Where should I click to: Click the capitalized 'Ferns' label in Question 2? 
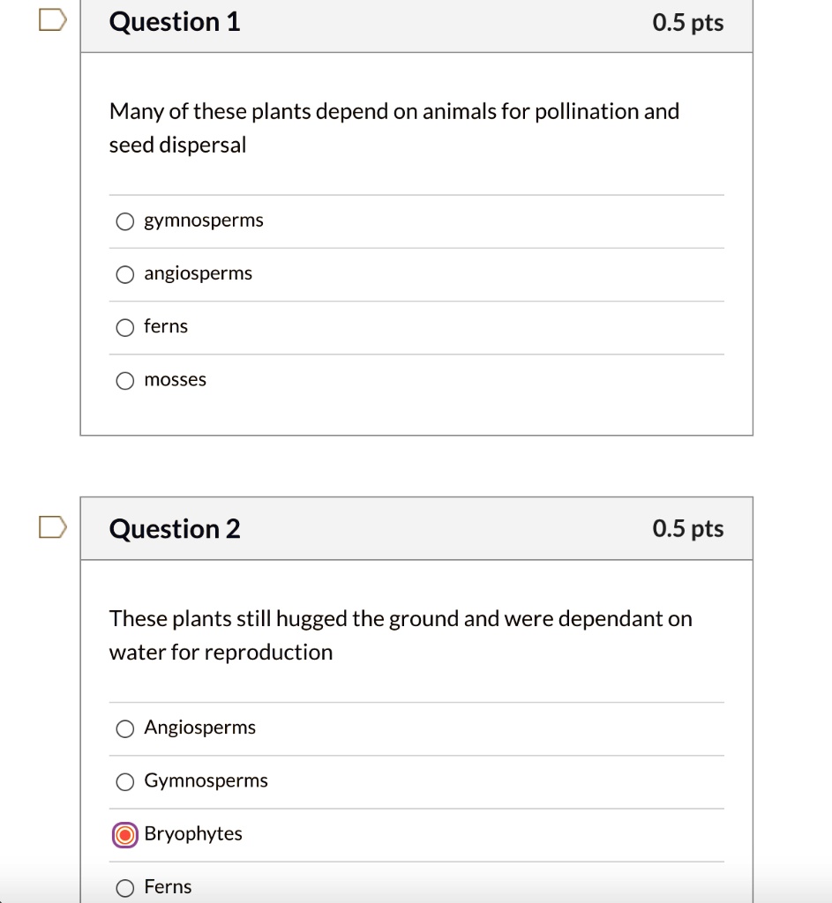(168, 887)
